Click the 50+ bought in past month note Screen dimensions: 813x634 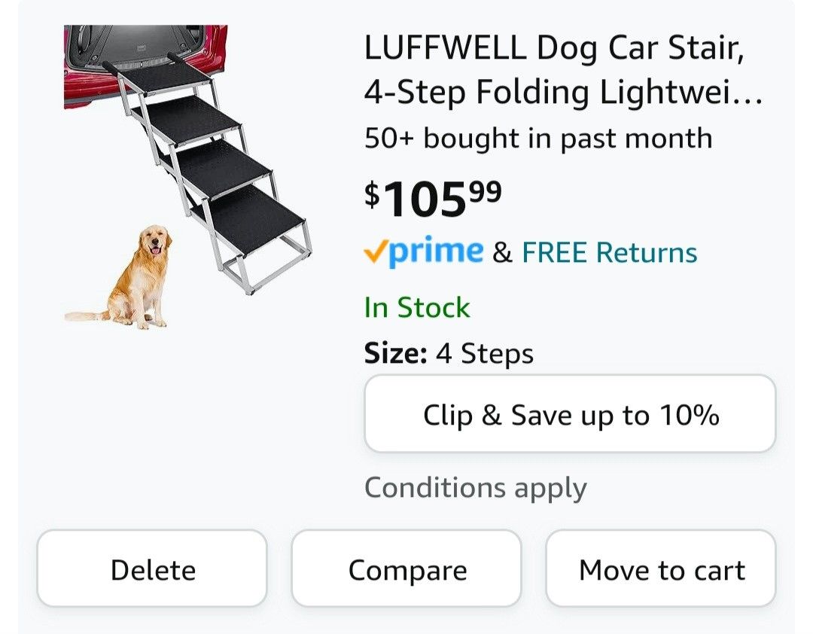tap(537, 139)
